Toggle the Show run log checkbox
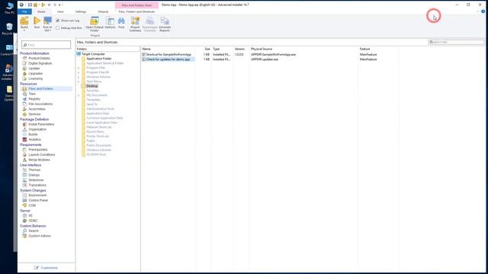The width and height of the screenshot is (488, 274). (x=58, y=21)
